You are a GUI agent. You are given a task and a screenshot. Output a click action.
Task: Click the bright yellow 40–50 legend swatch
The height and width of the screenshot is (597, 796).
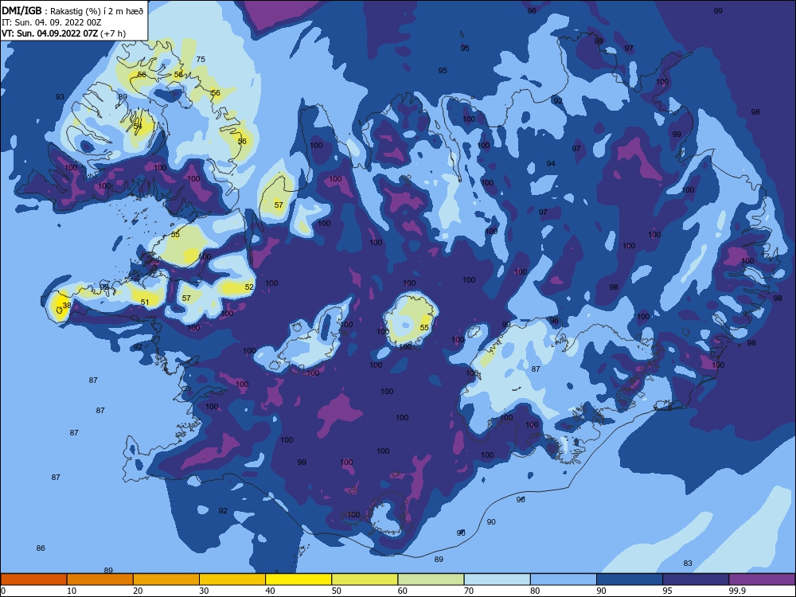(x=298, y=579)
